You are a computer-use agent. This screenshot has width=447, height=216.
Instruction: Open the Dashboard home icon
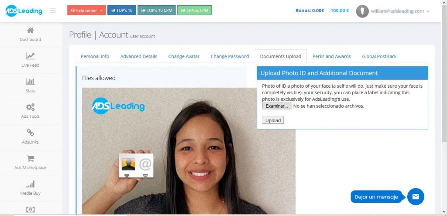(30, 30)
